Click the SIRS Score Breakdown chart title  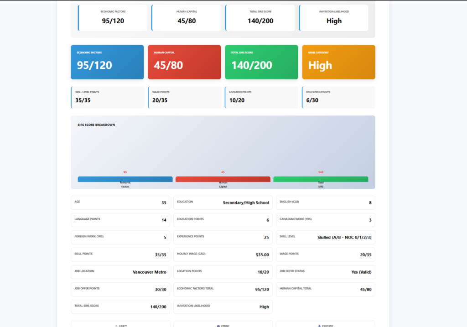pos(96,125)
